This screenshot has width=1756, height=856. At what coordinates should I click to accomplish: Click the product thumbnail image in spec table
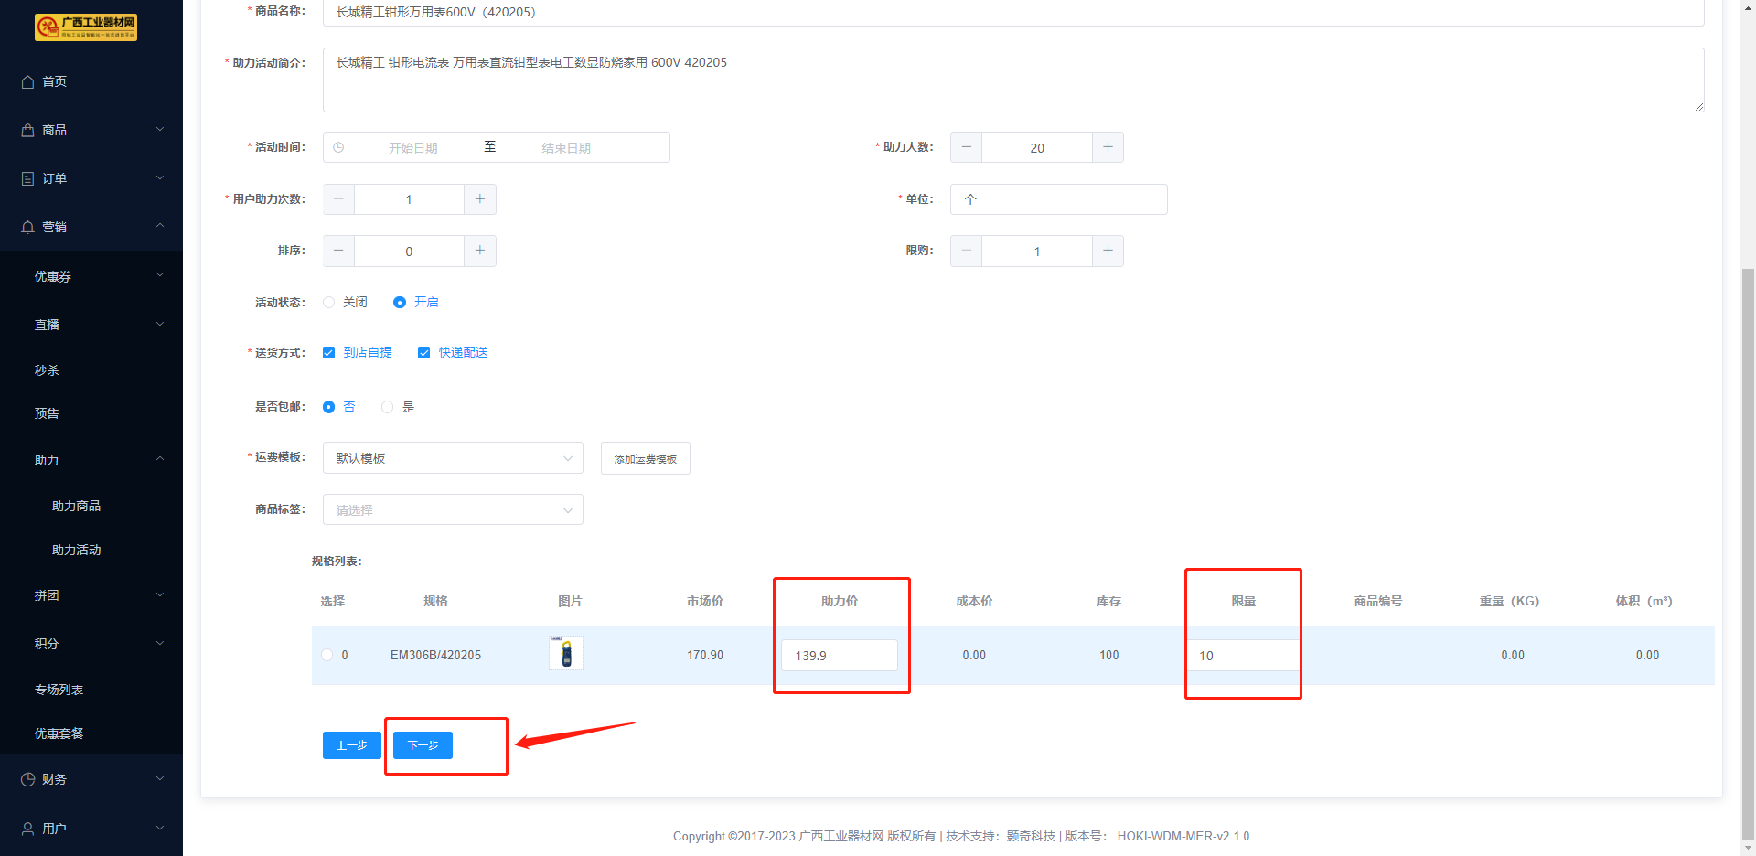click(x=566, y=654)
